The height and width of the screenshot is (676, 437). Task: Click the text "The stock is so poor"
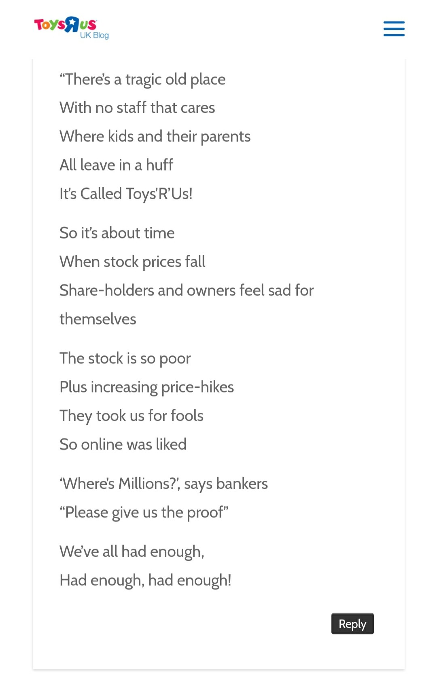pyautogui.click(x=125, y=358)
